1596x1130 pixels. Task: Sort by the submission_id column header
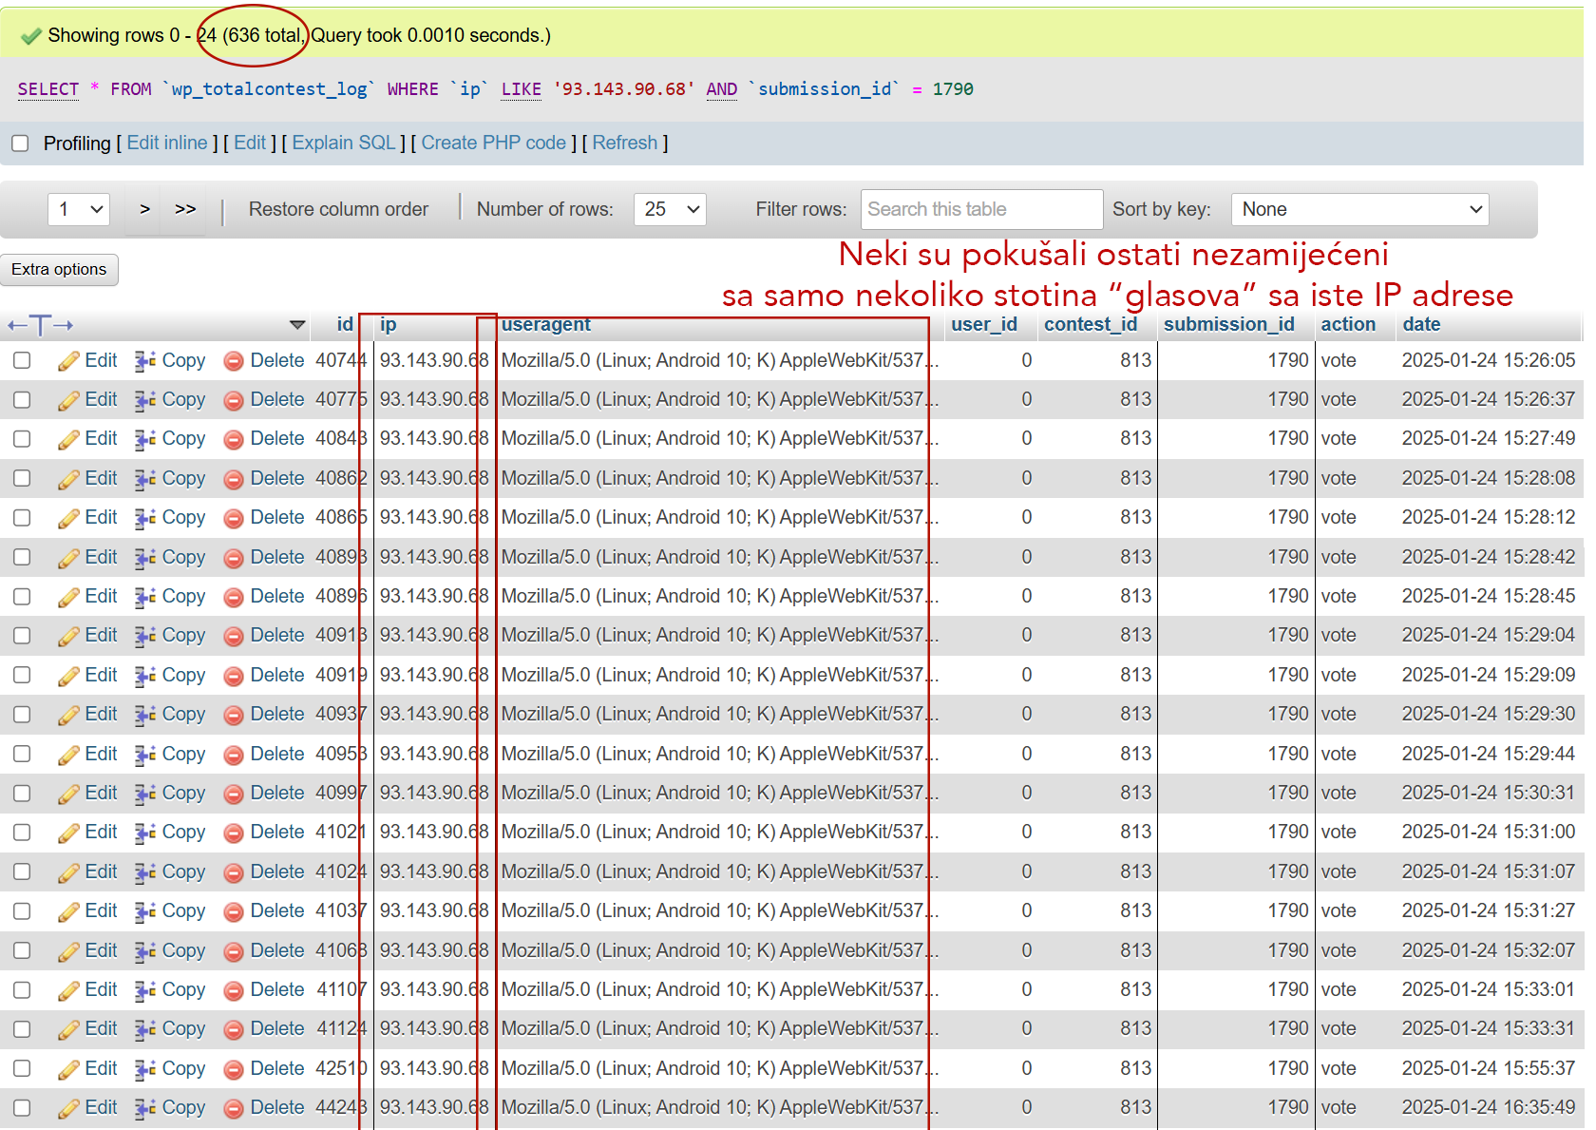[x=1229, y=324]
